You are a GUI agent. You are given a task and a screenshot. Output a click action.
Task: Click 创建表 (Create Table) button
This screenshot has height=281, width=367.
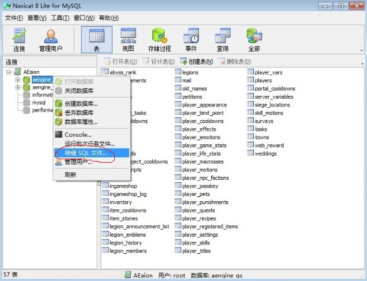pyautogui.click(x=197, y=62)
